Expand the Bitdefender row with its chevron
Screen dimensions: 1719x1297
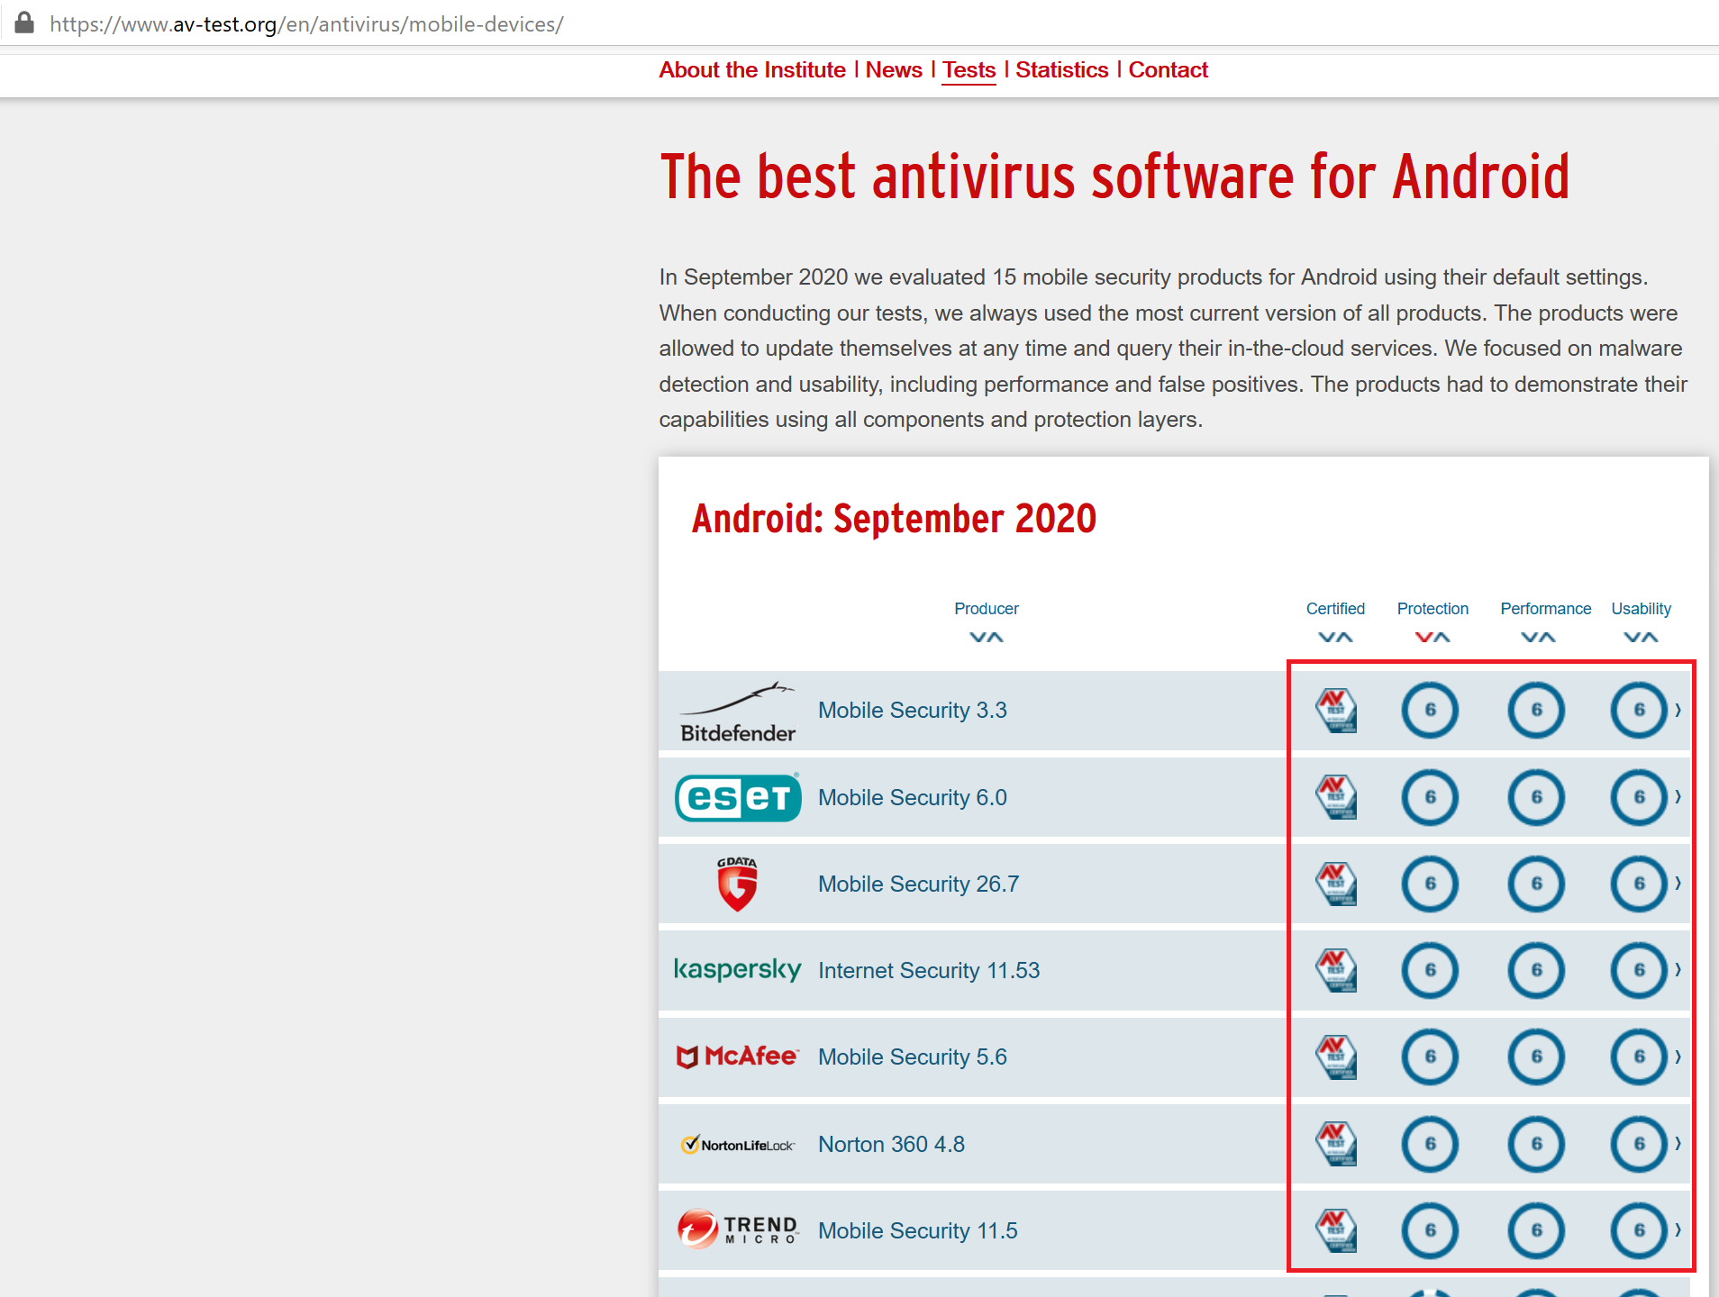pyautogui.click(x=1678, y=711)
